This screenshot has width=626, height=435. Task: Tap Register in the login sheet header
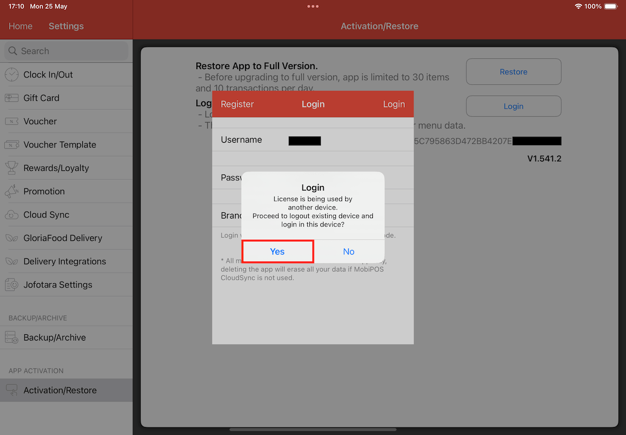tap(237, 104)
